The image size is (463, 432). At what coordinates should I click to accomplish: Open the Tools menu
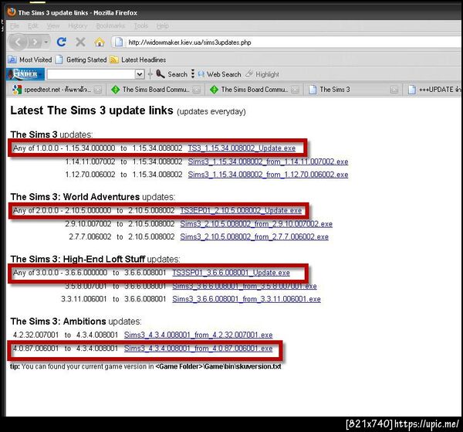(x=141, y=26)
